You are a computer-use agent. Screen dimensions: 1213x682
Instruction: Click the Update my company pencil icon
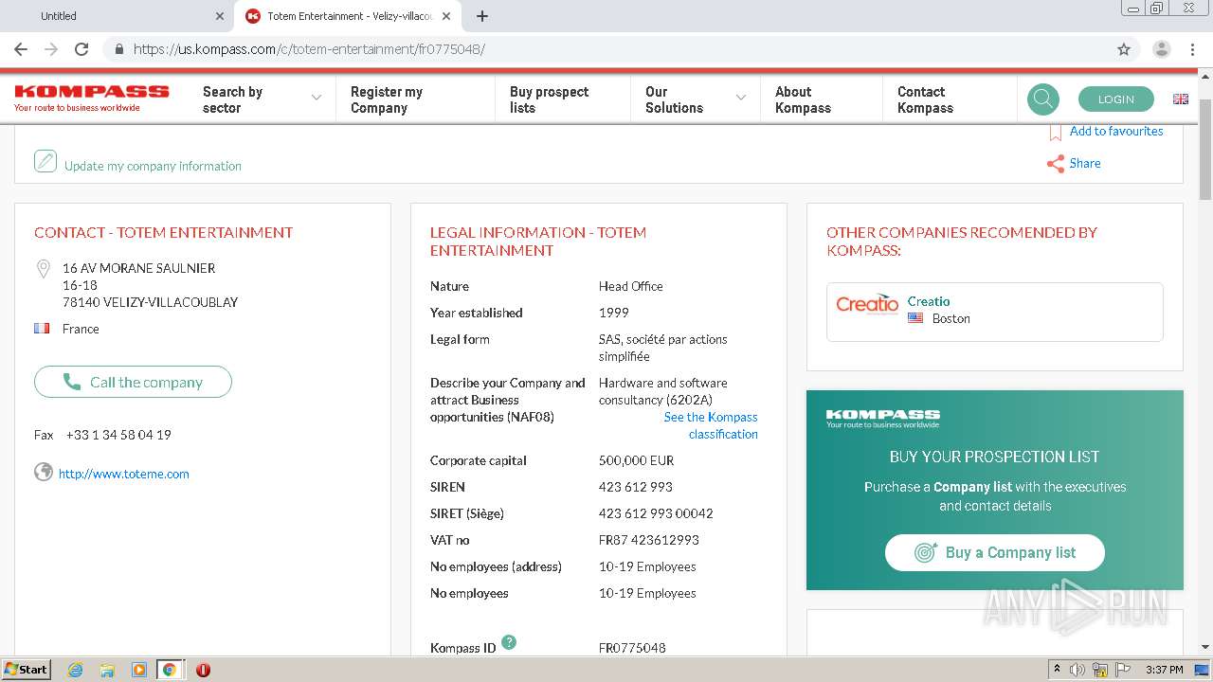click(x=45, y=161)
